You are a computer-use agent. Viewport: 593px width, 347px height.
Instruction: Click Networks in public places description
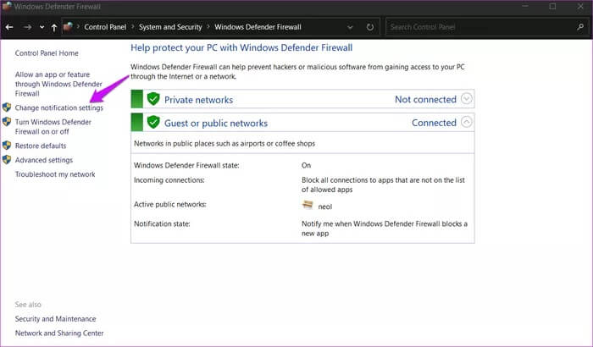click(224, 144)
